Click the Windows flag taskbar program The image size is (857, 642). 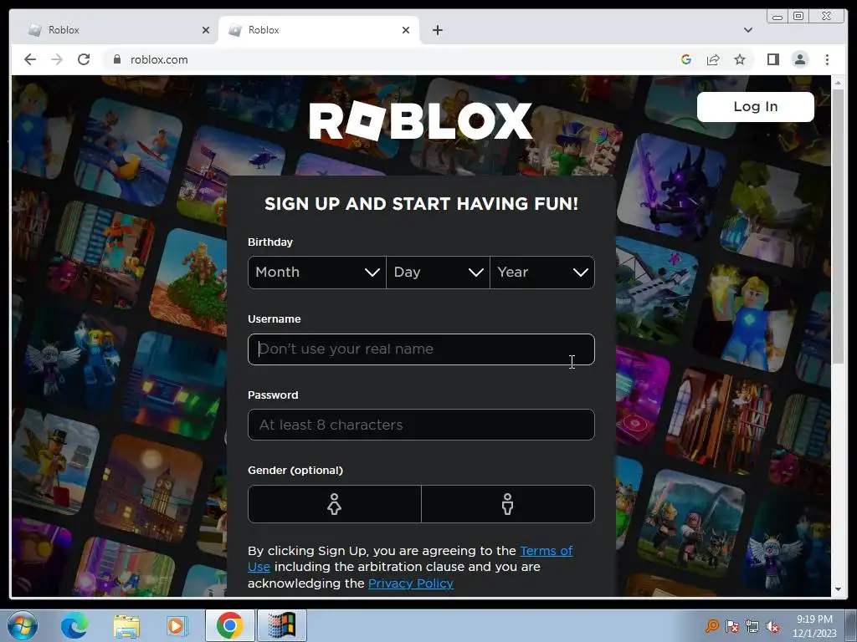click(281, 625)
